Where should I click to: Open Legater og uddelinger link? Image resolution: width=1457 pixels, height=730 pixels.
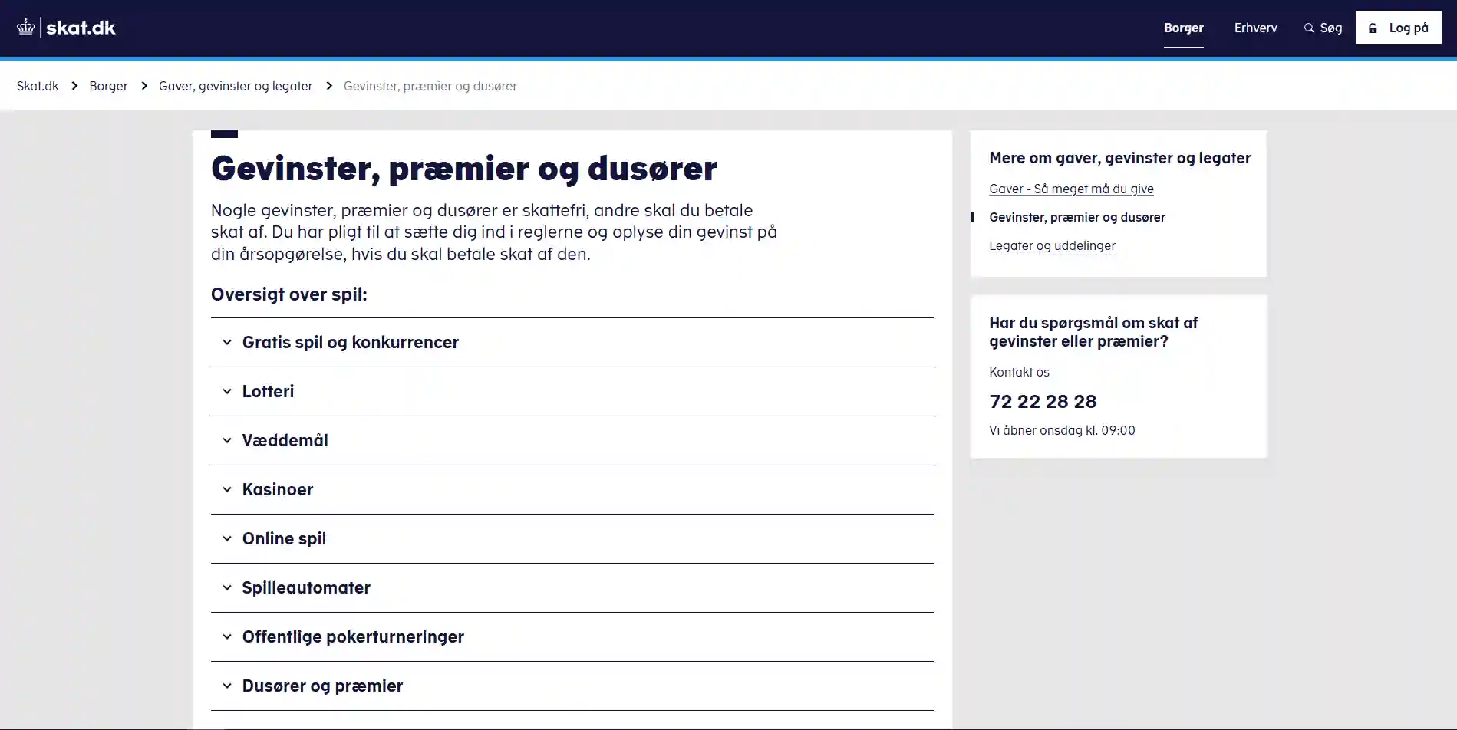point(1052,245)
